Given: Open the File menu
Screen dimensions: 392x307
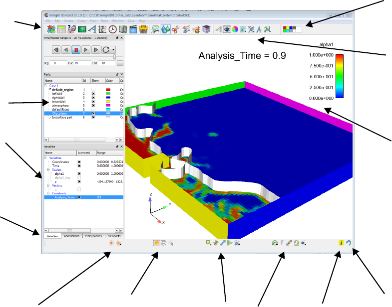Looking at the screenshot, I should point(48,21).
